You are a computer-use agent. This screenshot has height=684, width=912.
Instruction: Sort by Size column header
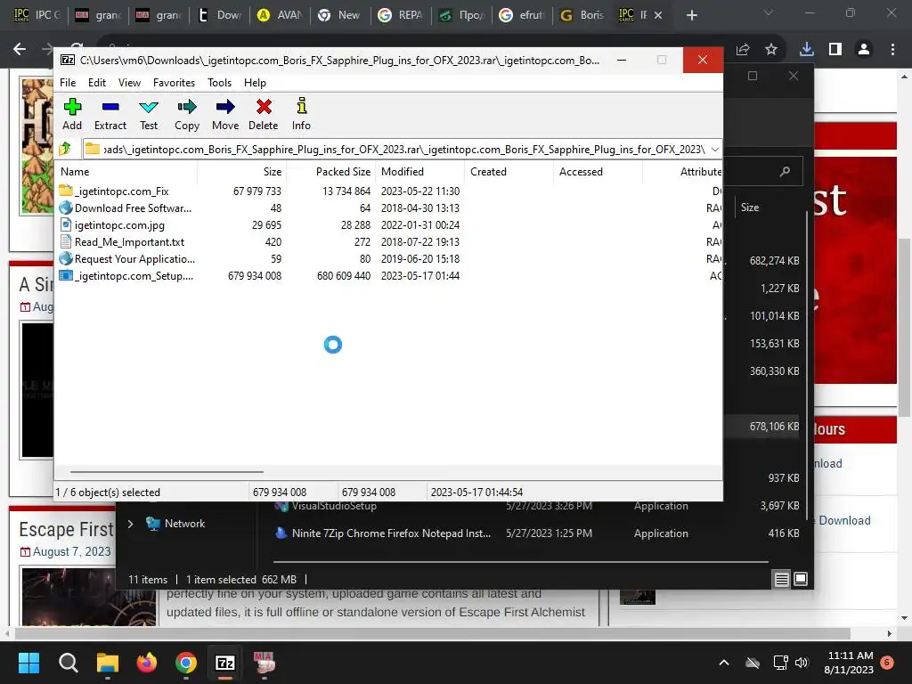(x=241, y=172)
